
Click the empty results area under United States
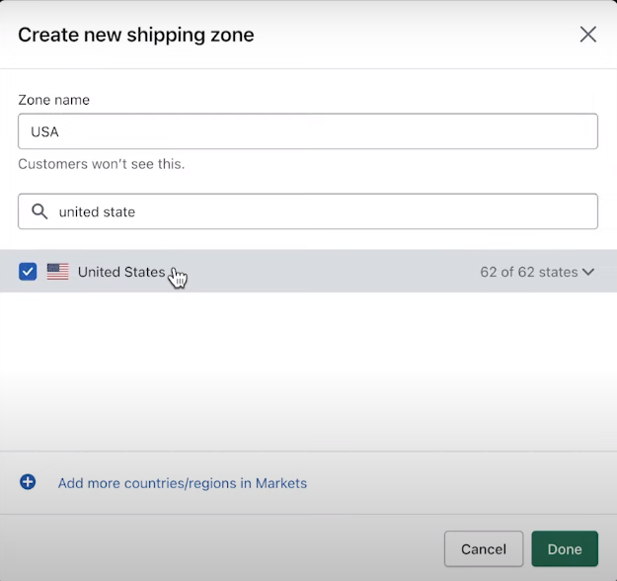pyautogui.click(x=308, y=371)
